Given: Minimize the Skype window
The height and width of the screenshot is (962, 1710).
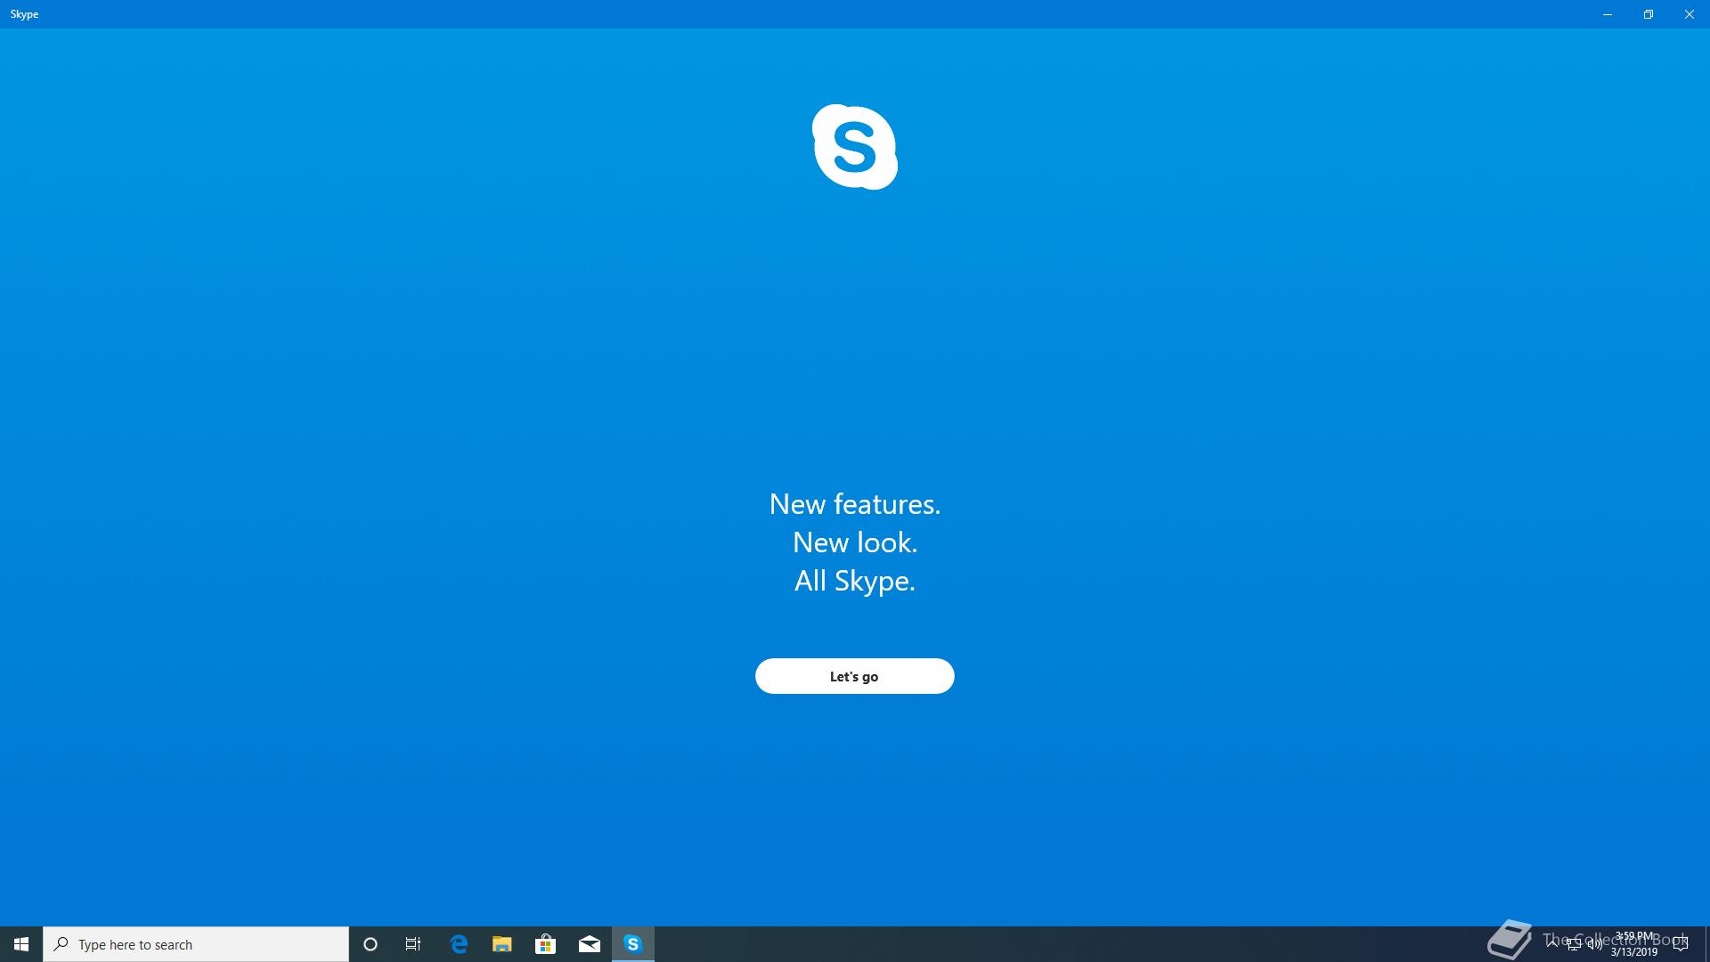Looking at the screenshot, I should [x=1608, y=14].
